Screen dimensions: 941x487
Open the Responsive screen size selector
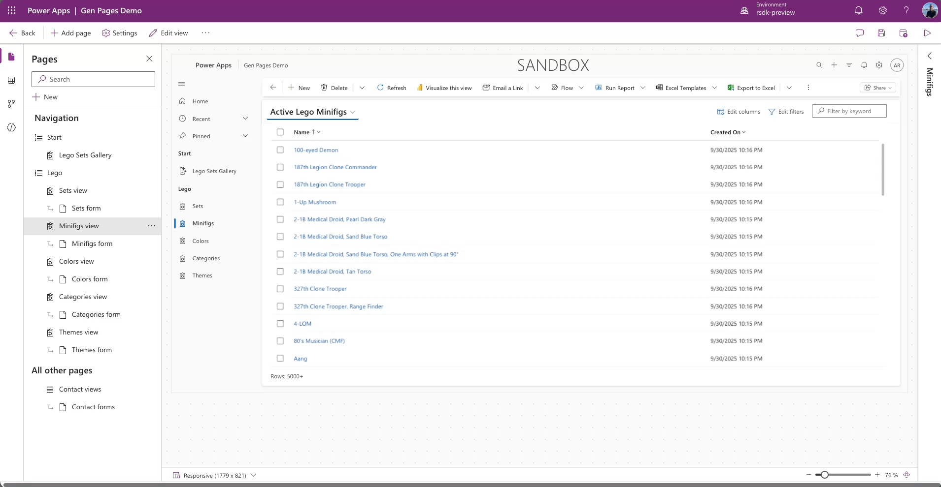tap(214, 475)
